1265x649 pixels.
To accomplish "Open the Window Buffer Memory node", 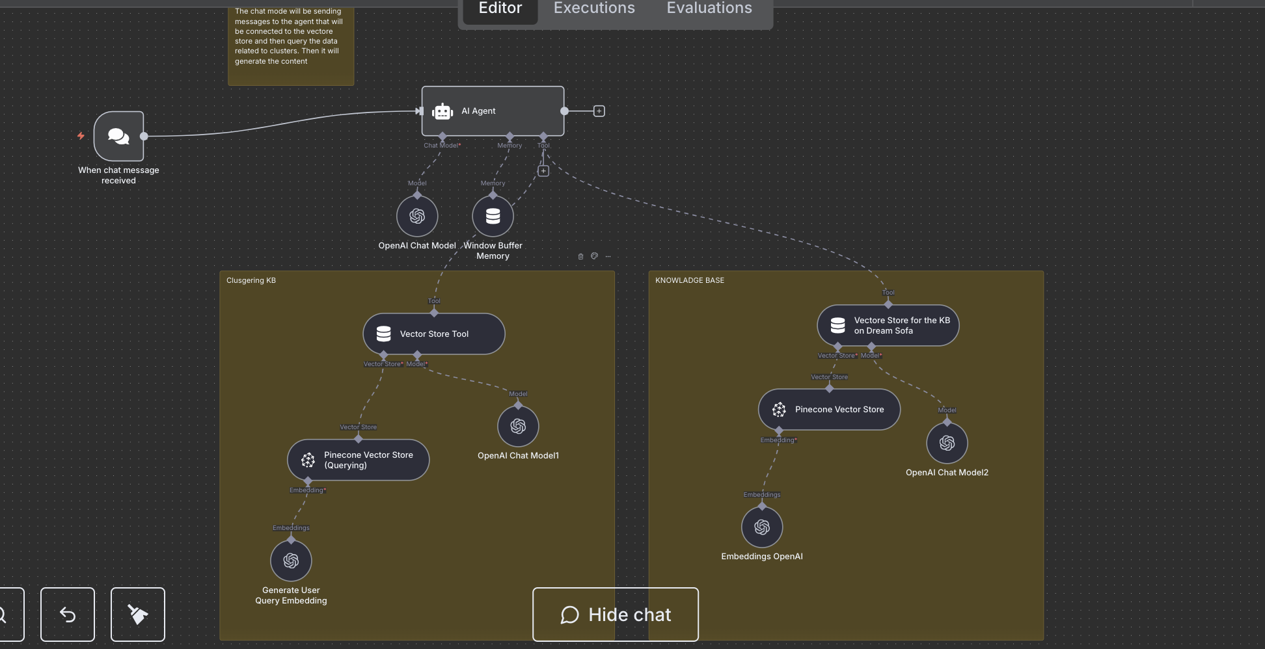I will click(x=493, y=215).
